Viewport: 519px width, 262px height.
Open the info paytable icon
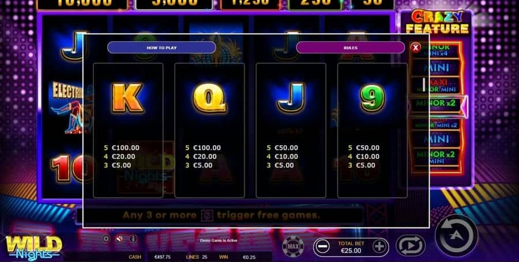(x=133, y=238)
